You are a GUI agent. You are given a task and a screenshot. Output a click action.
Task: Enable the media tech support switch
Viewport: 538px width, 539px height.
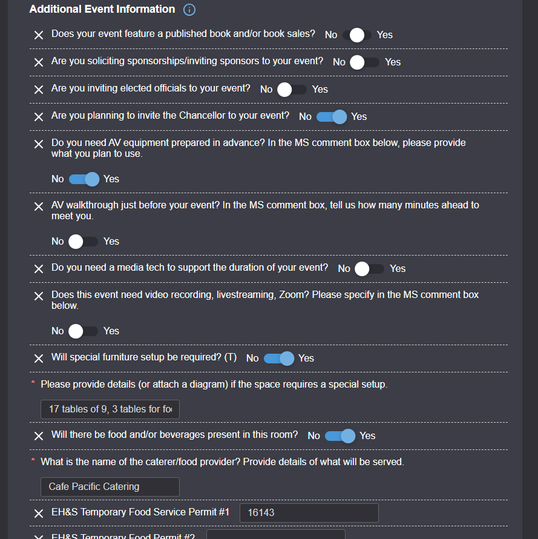click(x=370, y=269)
